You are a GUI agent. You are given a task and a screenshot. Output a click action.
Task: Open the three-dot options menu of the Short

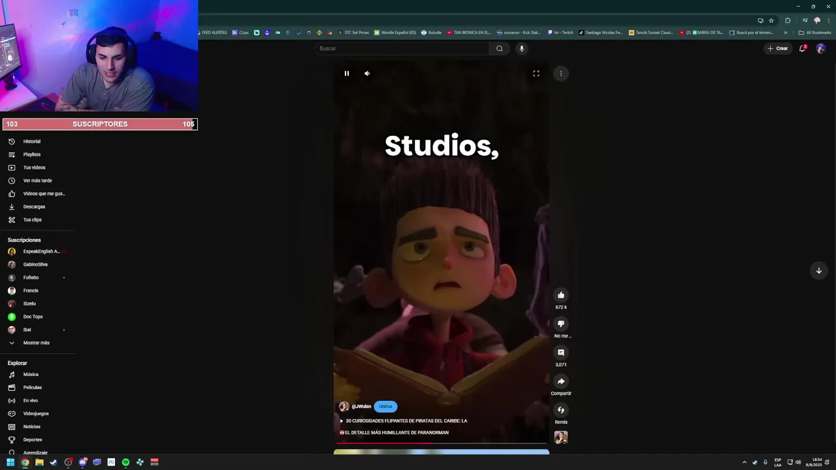[561, 74]
